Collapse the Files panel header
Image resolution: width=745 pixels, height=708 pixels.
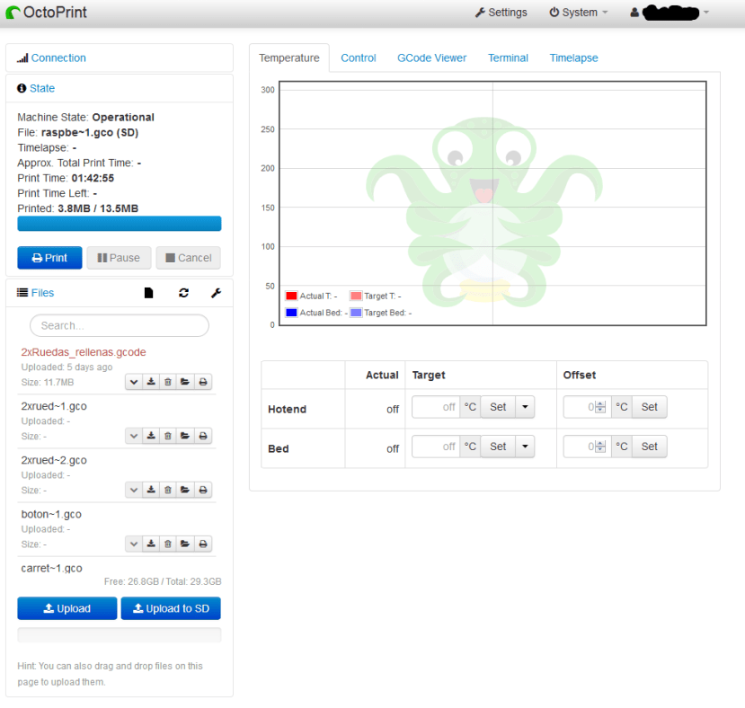click(x=42, y=293)
